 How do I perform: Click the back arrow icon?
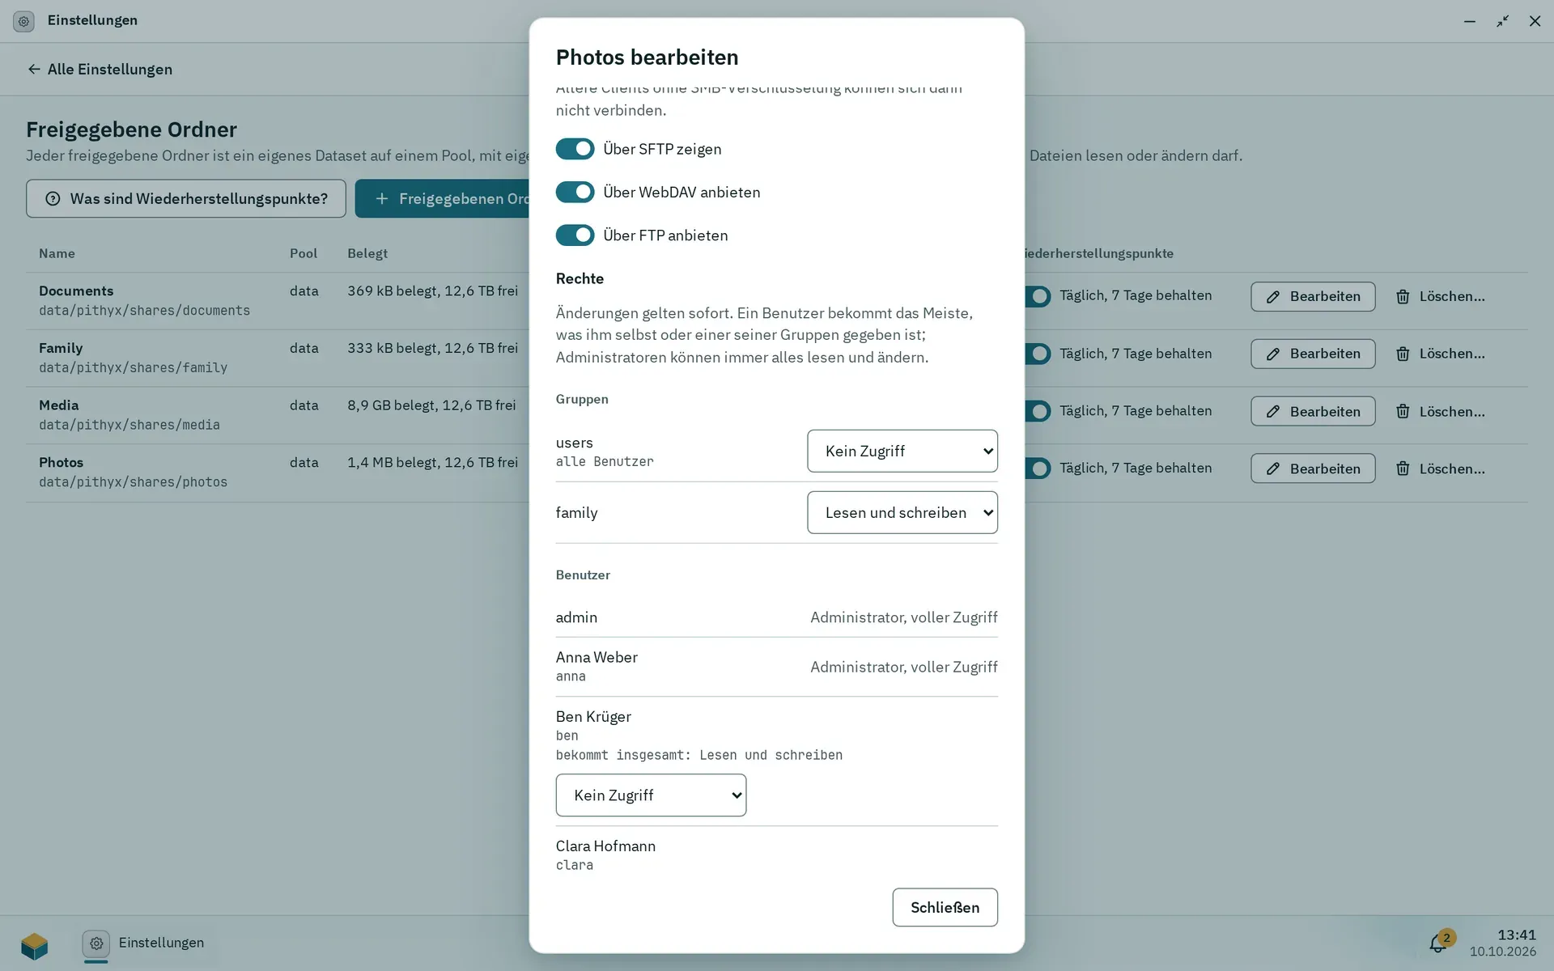(x=34, y=69)
